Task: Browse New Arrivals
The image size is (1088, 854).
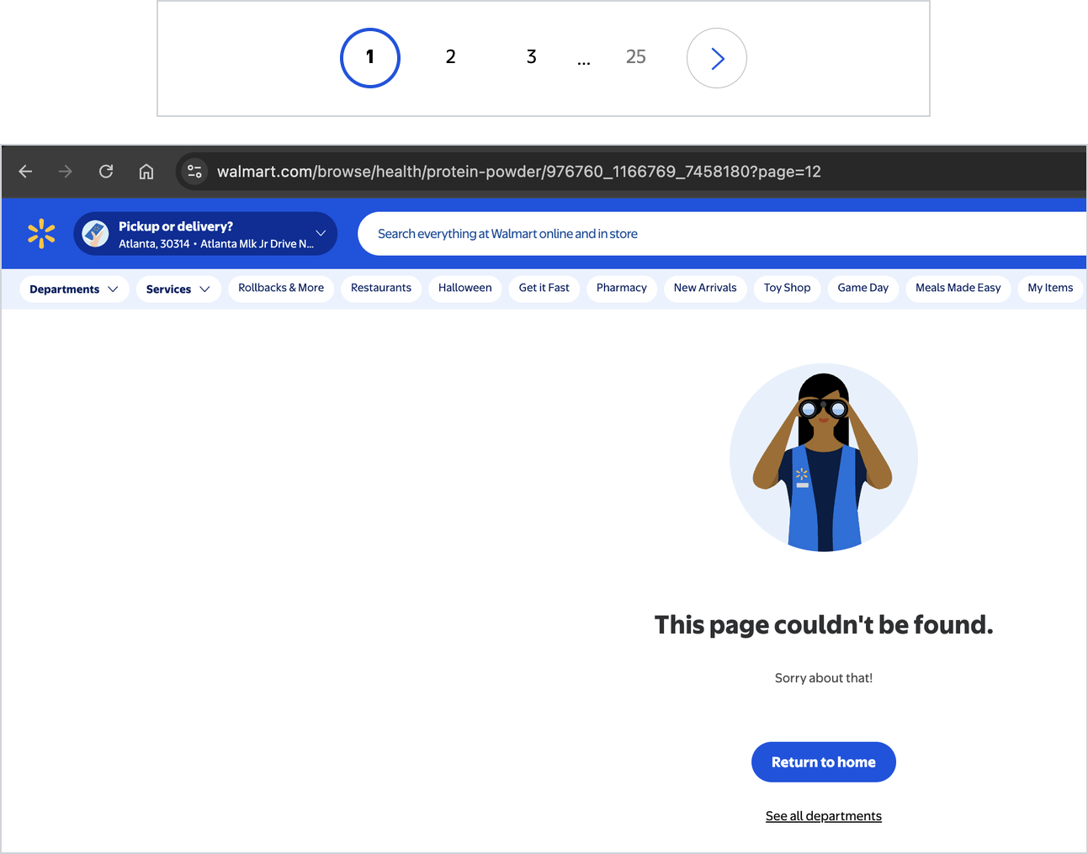Action: 705,288
